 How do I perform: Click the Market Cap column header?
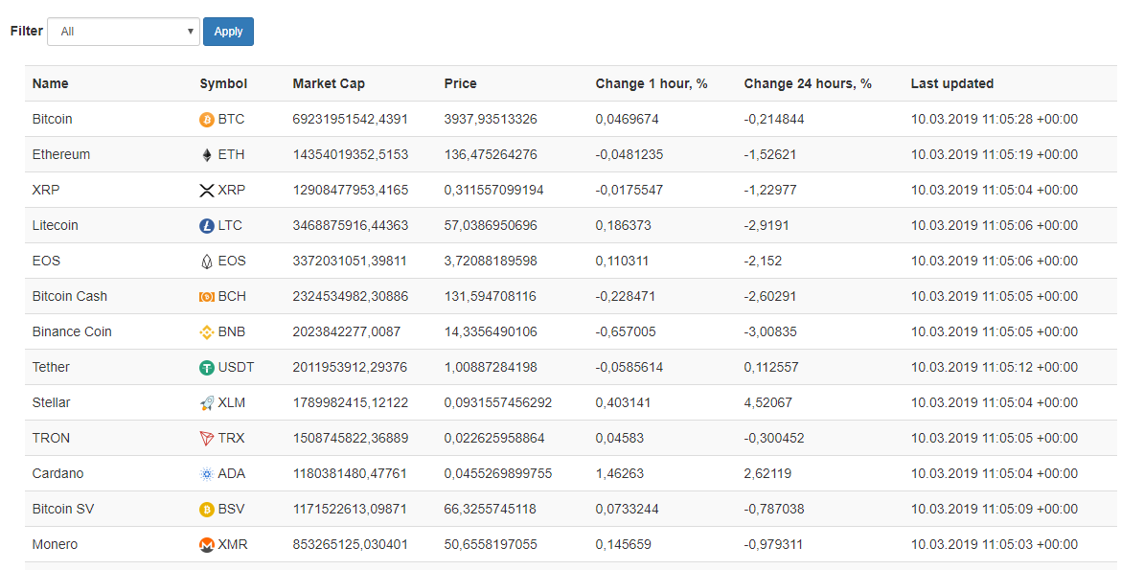(x=329, y=83)
